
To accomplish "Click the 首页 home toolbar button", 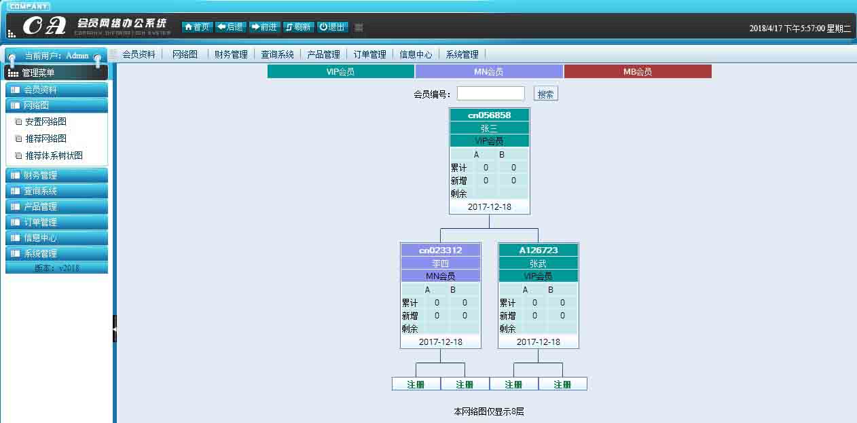I will tap(197, 27).
